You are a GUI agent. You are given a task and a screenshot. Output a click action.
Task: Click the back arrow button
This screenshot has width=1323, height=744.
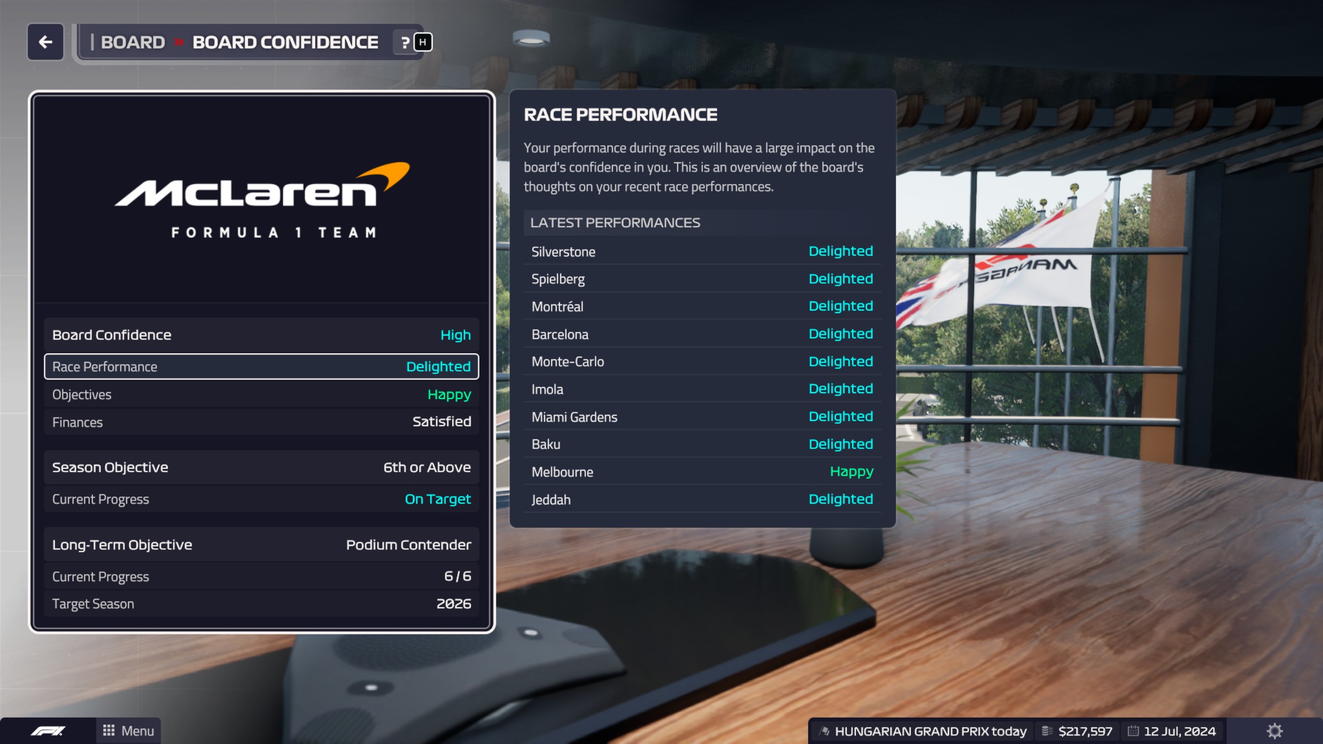[x=45, y=42]
